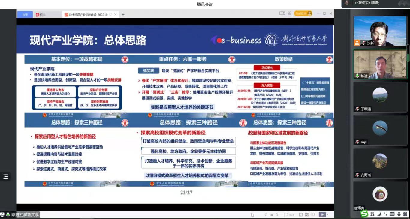Click the Sogou input method icon in system tray

(364, 214)
